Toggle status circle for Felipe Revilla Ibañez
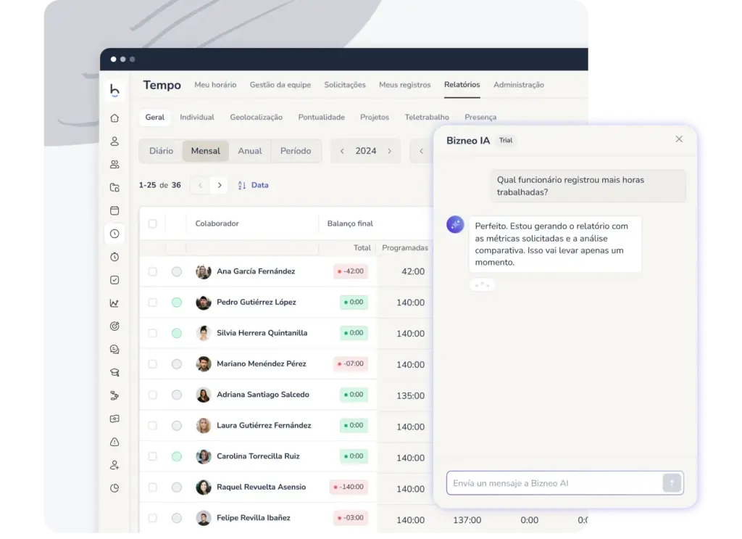This screenshot has height=539, width=742. 177,518
